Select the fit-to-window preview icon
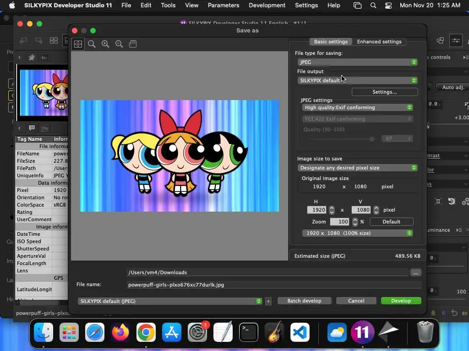This screenshot has width=469, height=351. [x=78, y=44]
